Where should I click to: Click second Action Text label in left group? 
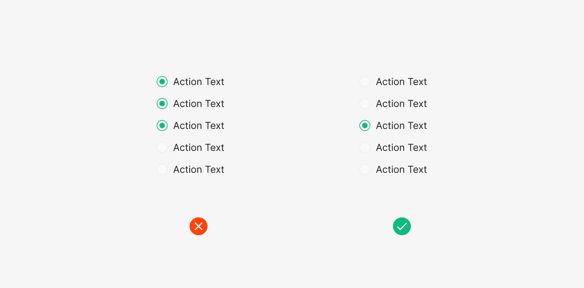point(199,104)
